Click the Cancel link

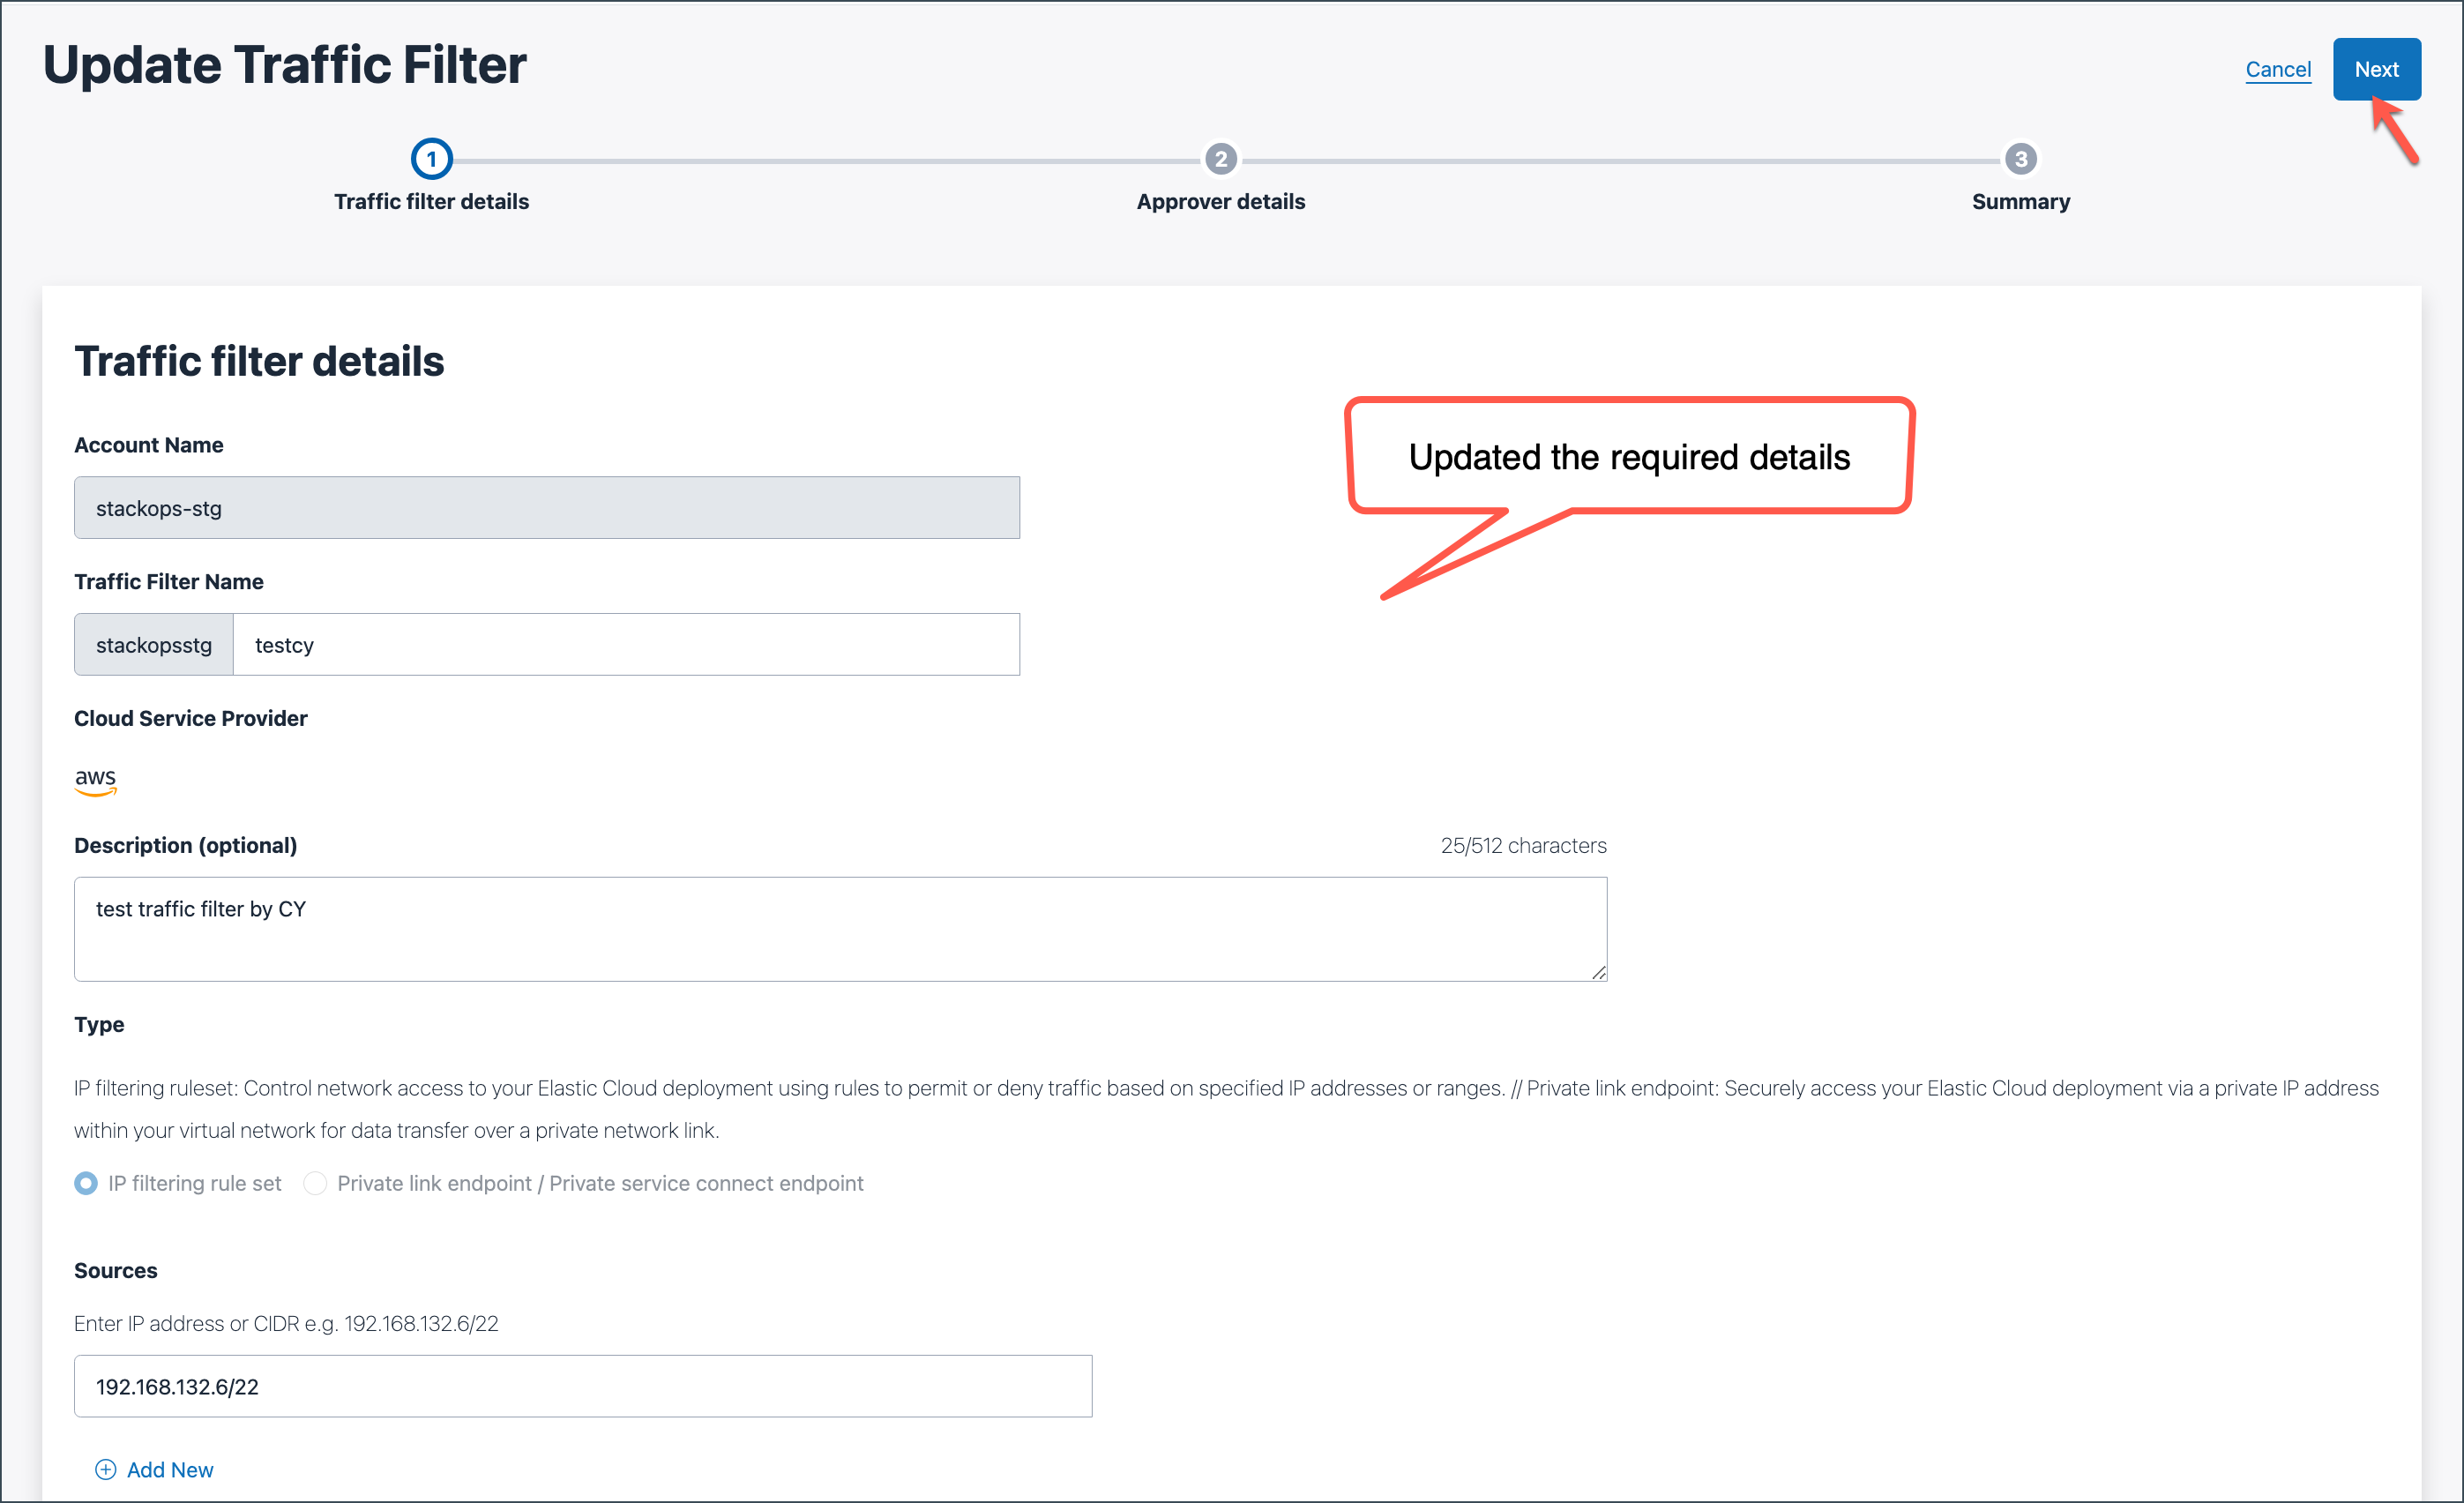point(2279,69)
